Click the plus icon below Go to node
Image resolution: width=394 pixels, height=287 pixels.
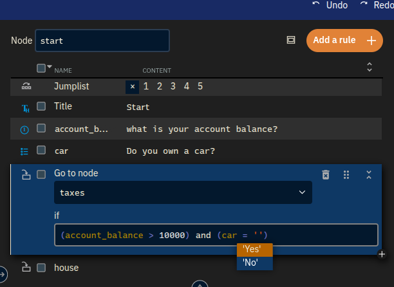(382, 254)
